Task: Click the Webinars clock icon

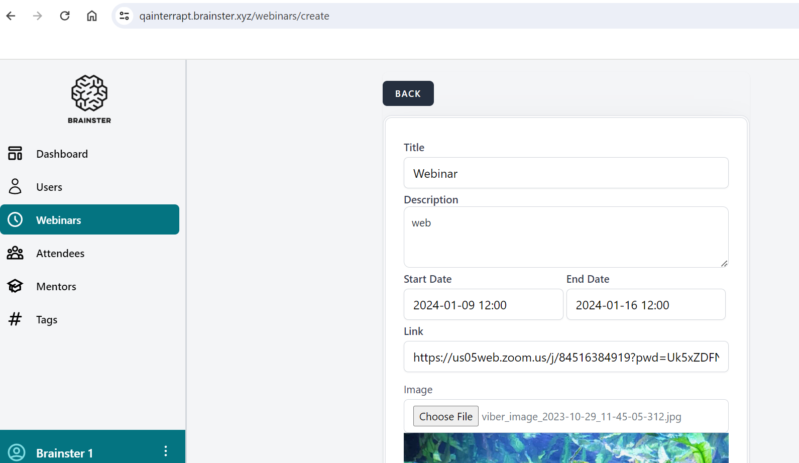Action: tap(15, 220)
